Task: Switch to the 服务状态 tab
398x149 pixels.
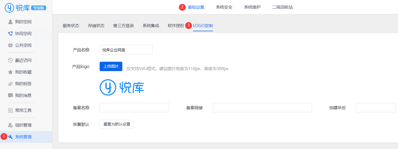Action: (x=71, y=26)
